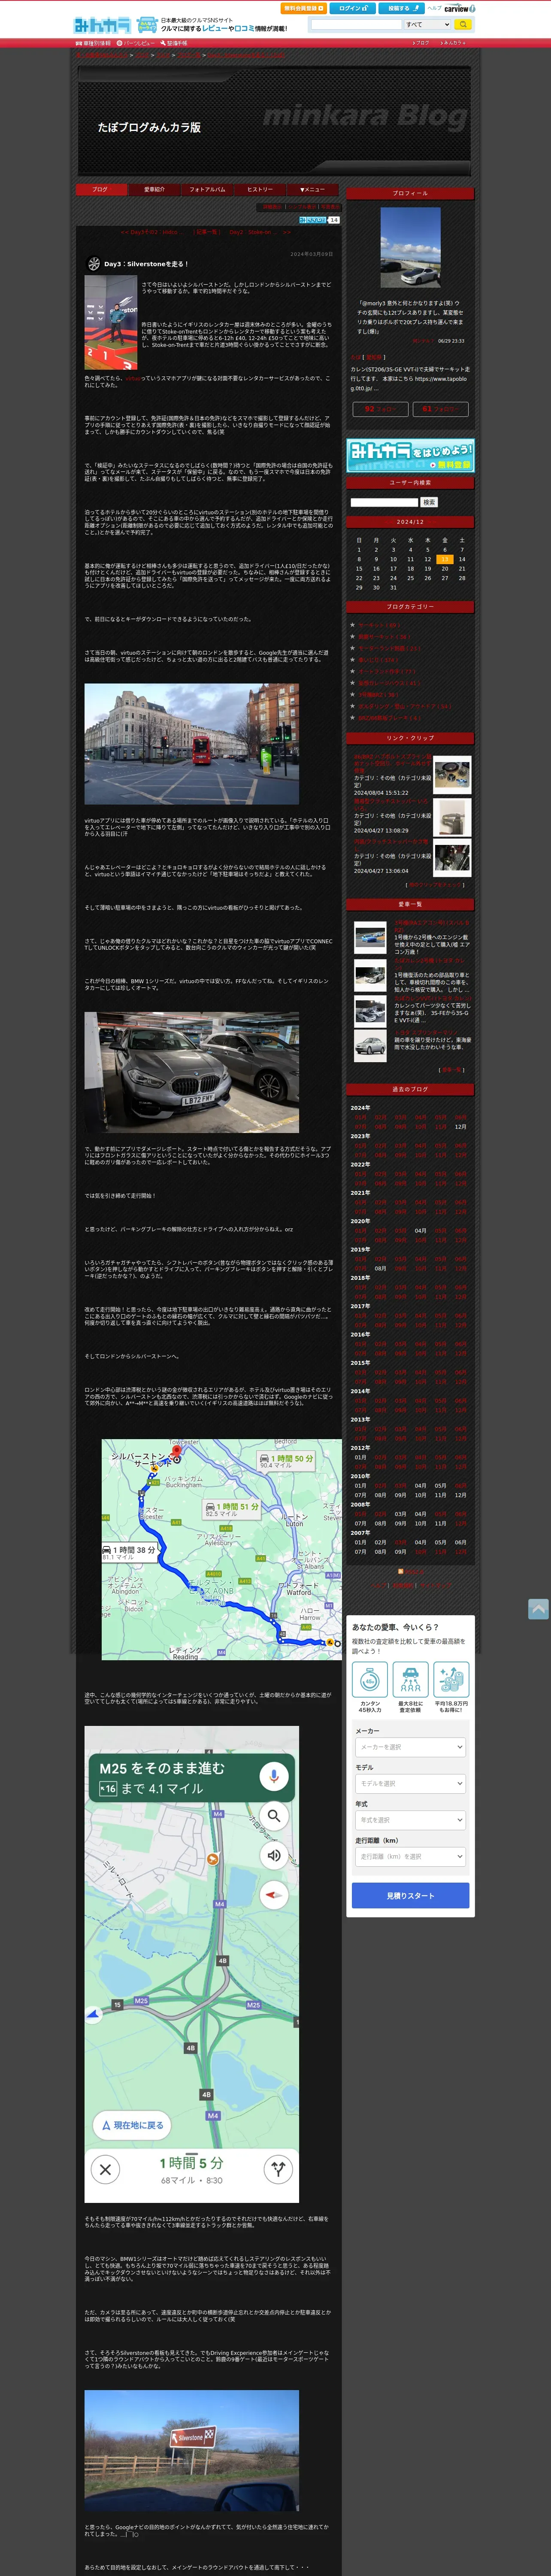Open the Silverstone route map image

pos(221,1549)
